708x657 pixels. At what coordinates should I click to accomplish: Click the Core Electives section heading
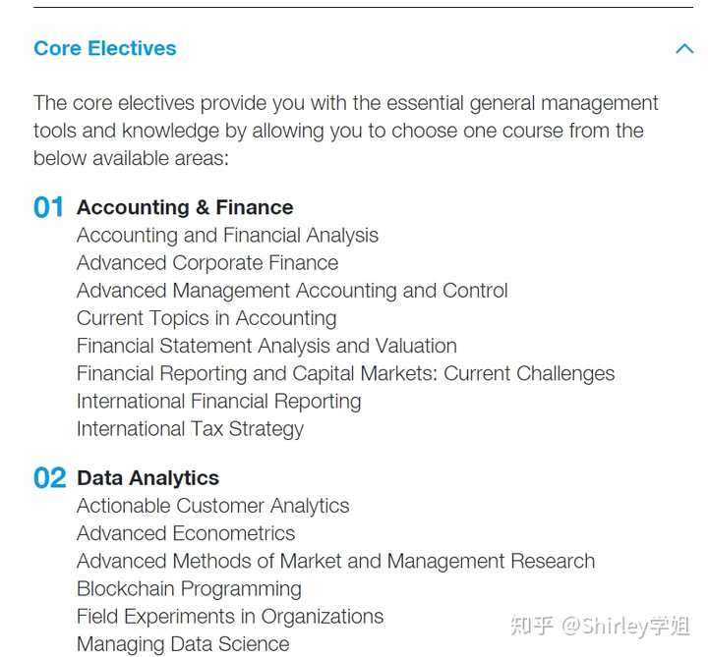tap(105, 48)
